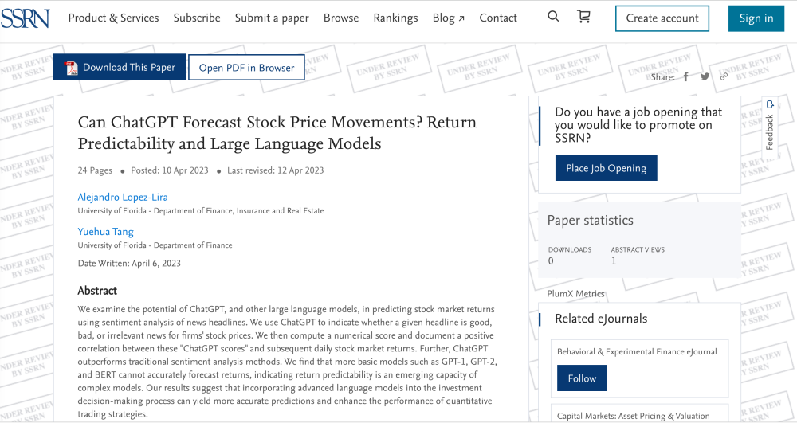Click the Abstract heading

(97, 291)
